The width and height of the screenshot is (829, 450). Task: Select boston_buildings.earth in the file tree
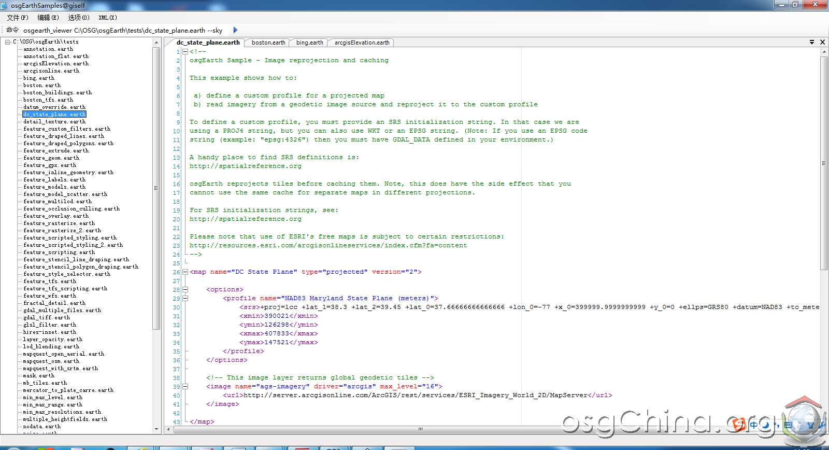(x=57, y=92)
